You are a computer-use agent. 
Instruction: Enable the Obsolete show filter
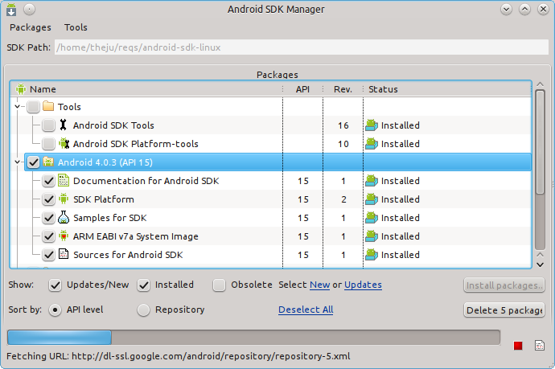coord(219,285)
